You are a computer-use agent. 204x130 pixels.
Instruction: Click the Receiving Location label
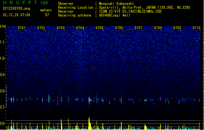click(76, 7)
